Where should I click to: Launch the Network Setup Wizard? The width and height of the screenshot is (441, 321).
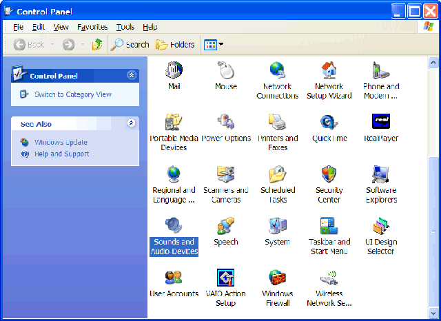329,81
